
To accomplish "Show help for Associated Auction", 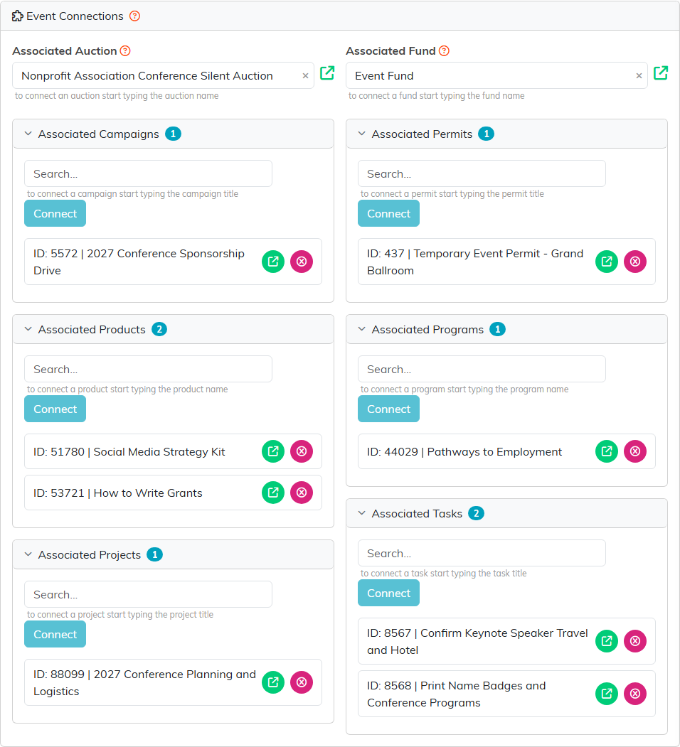I will pos(125,51).
